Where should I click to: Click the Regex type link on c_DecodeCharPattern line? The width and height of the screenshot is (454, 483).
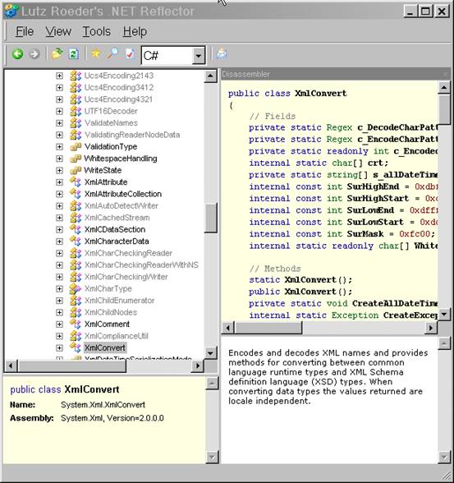pos(339,127)
